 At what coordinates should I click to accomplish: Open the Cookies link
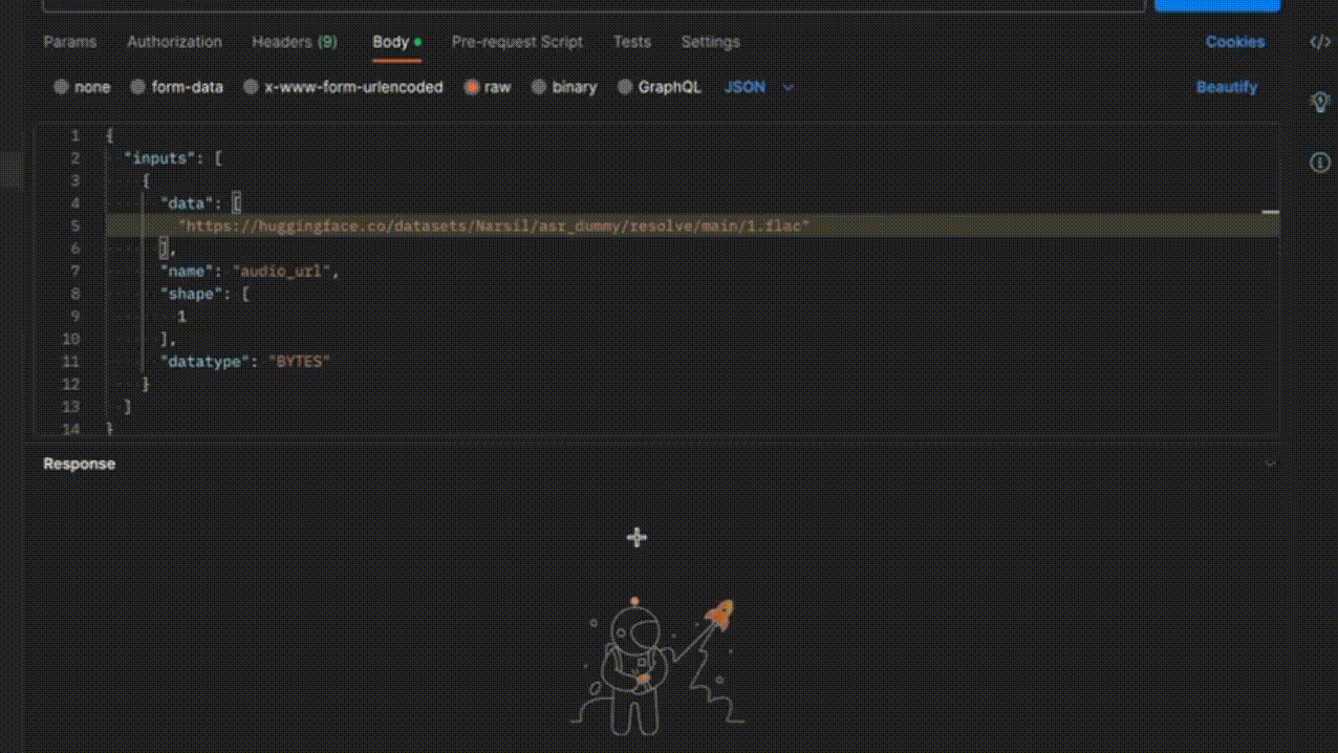[x=1235, y=42]
